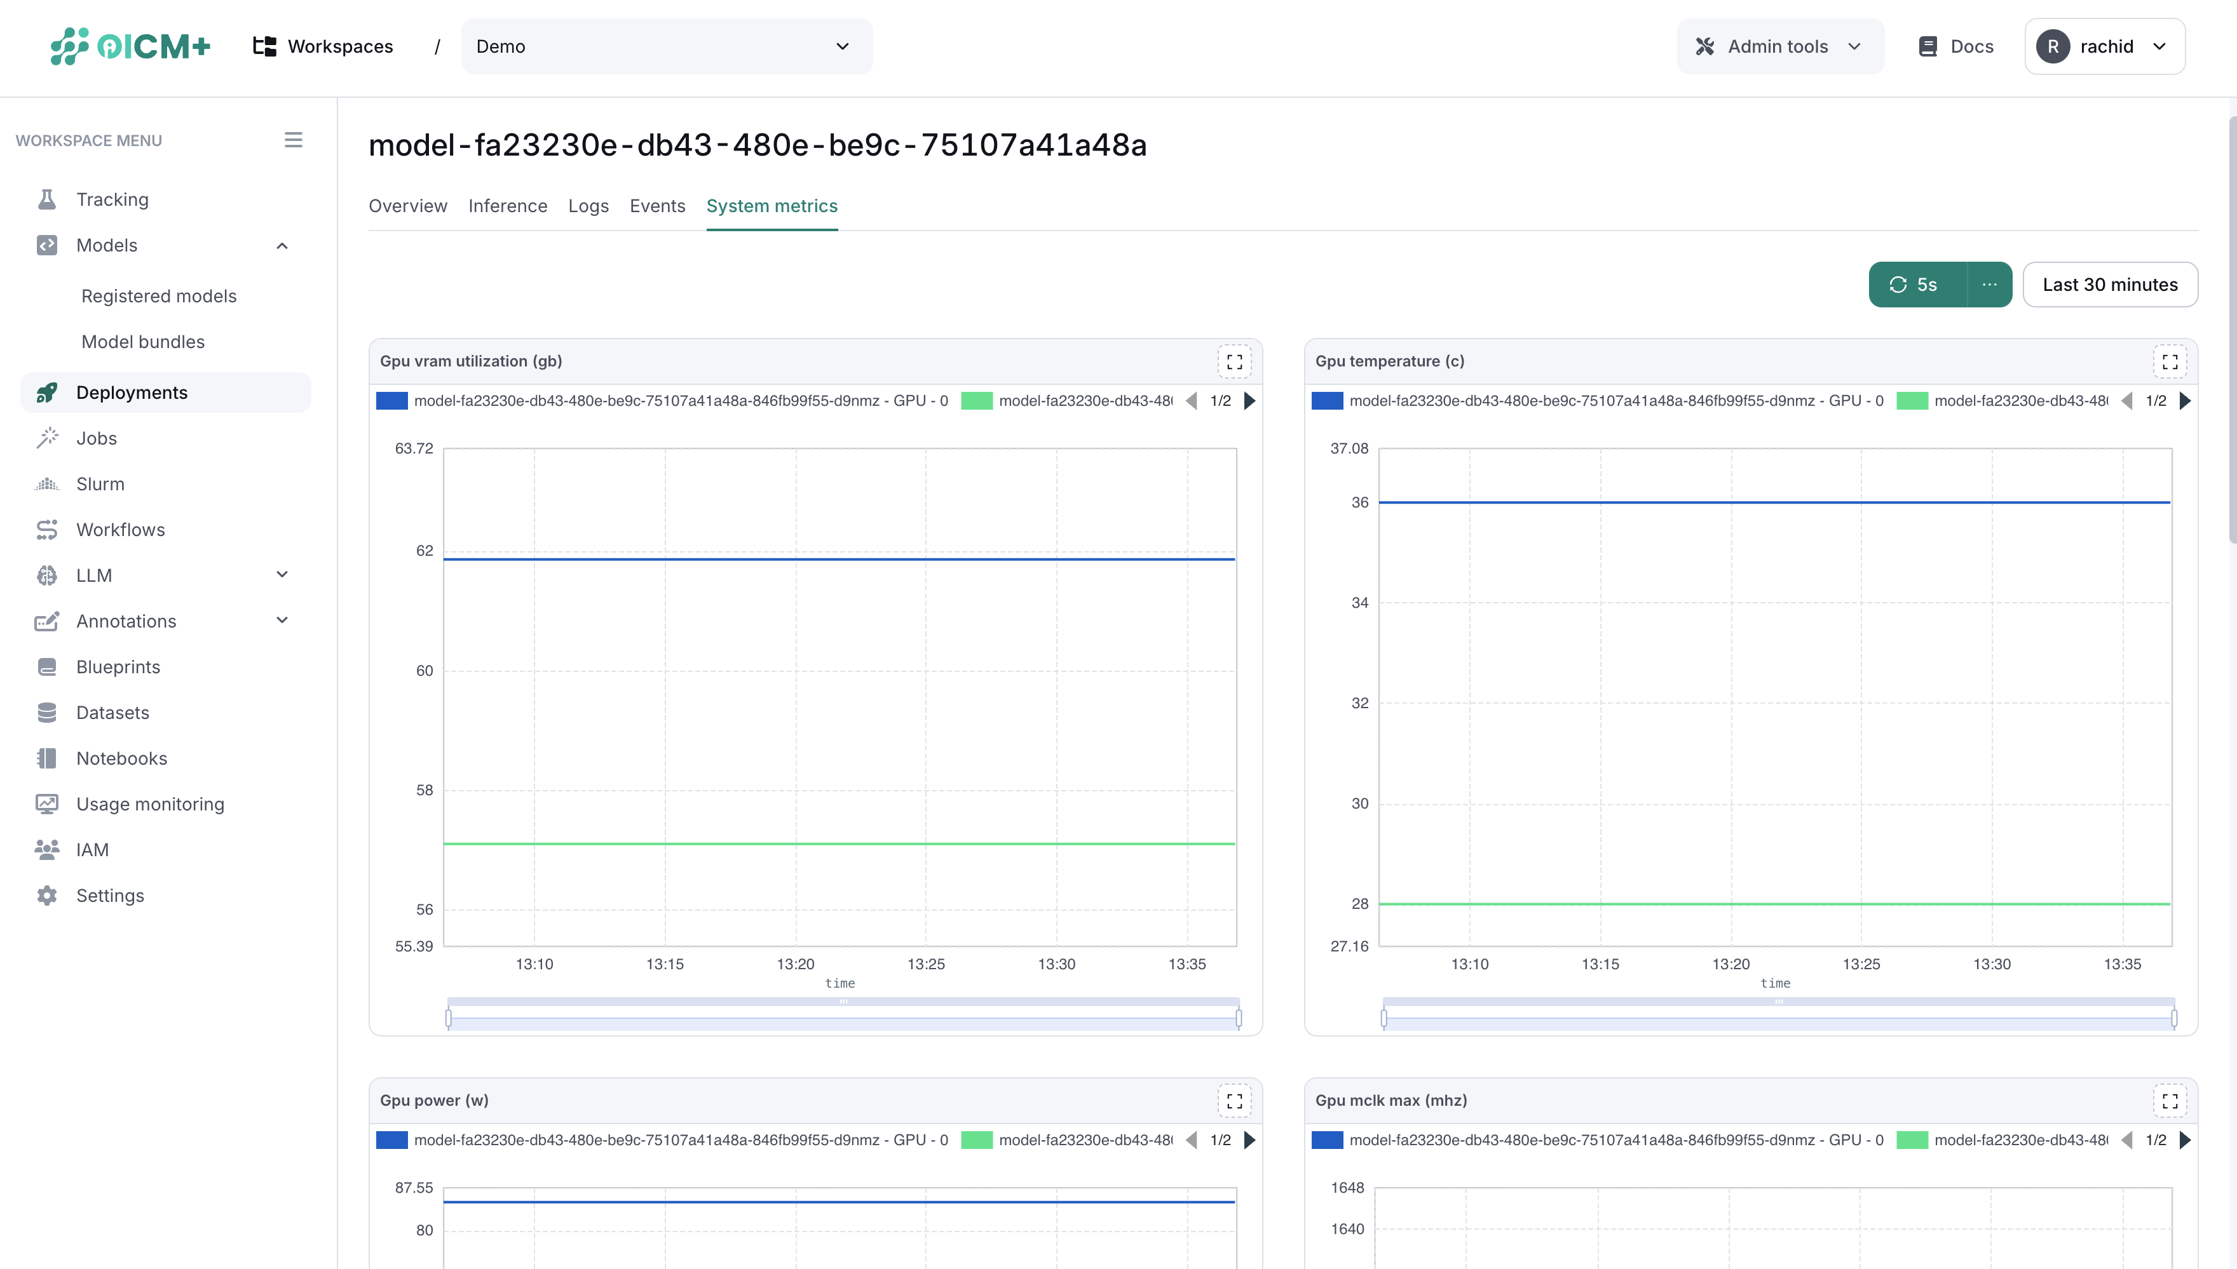Open the Events tab
The image size is (2237, 1269).
tap(656, 206)
